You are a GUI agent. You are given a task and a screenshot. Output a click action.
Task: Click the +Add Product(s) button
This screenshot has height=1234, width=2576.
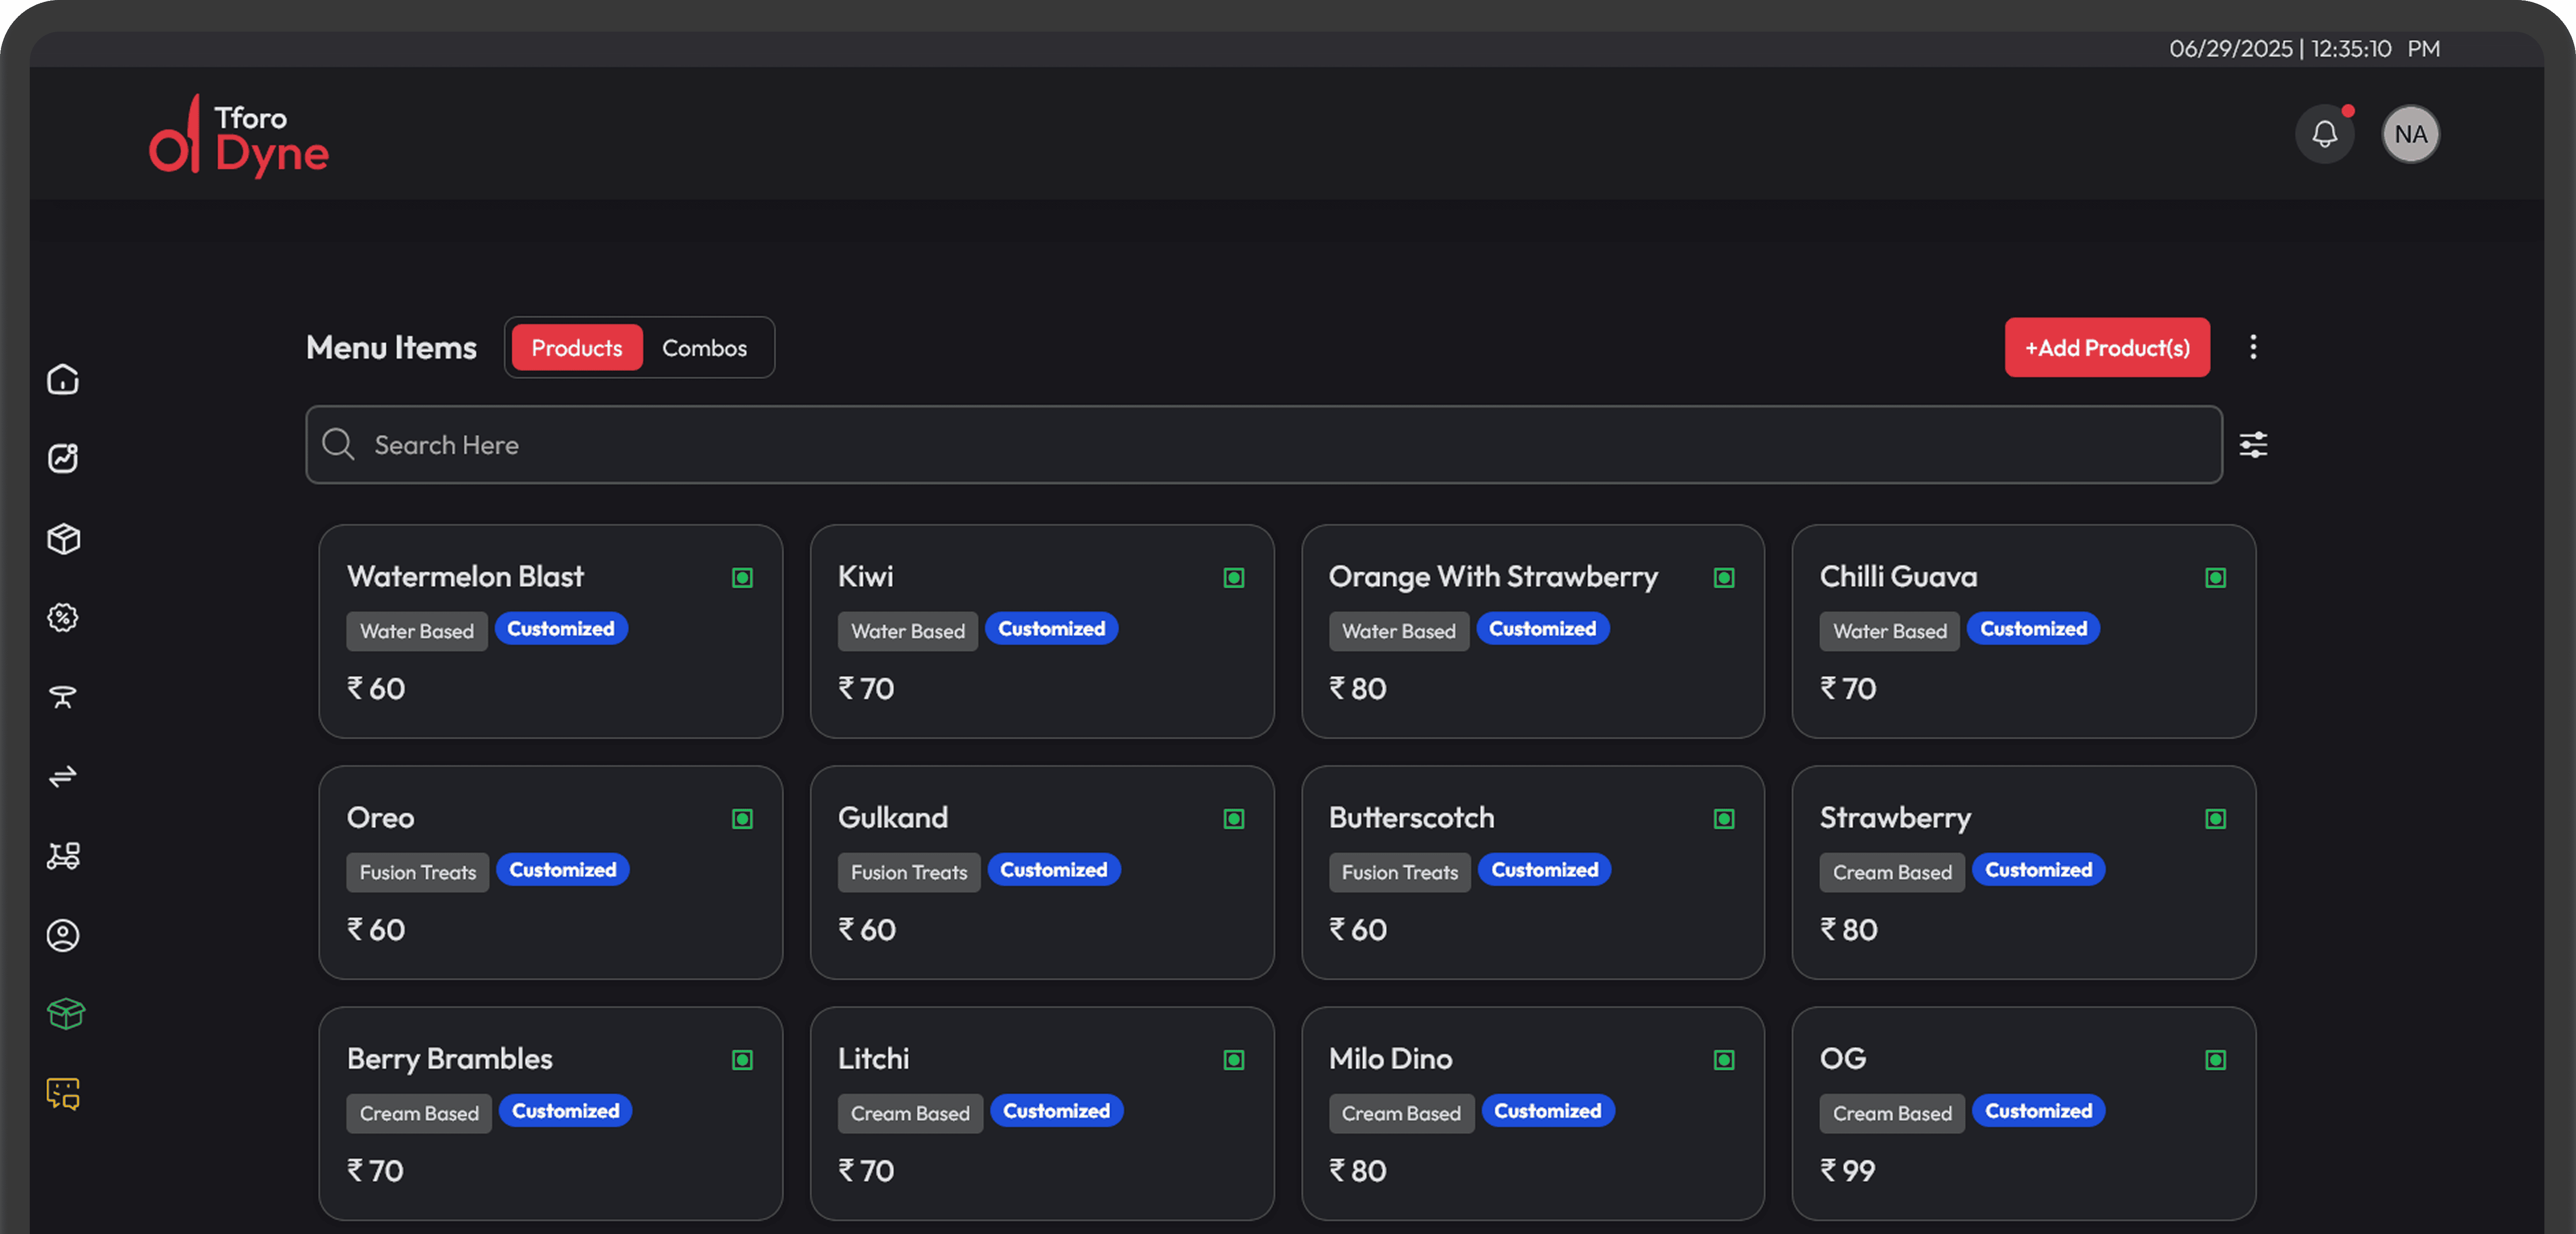(x=2107, y=347)
